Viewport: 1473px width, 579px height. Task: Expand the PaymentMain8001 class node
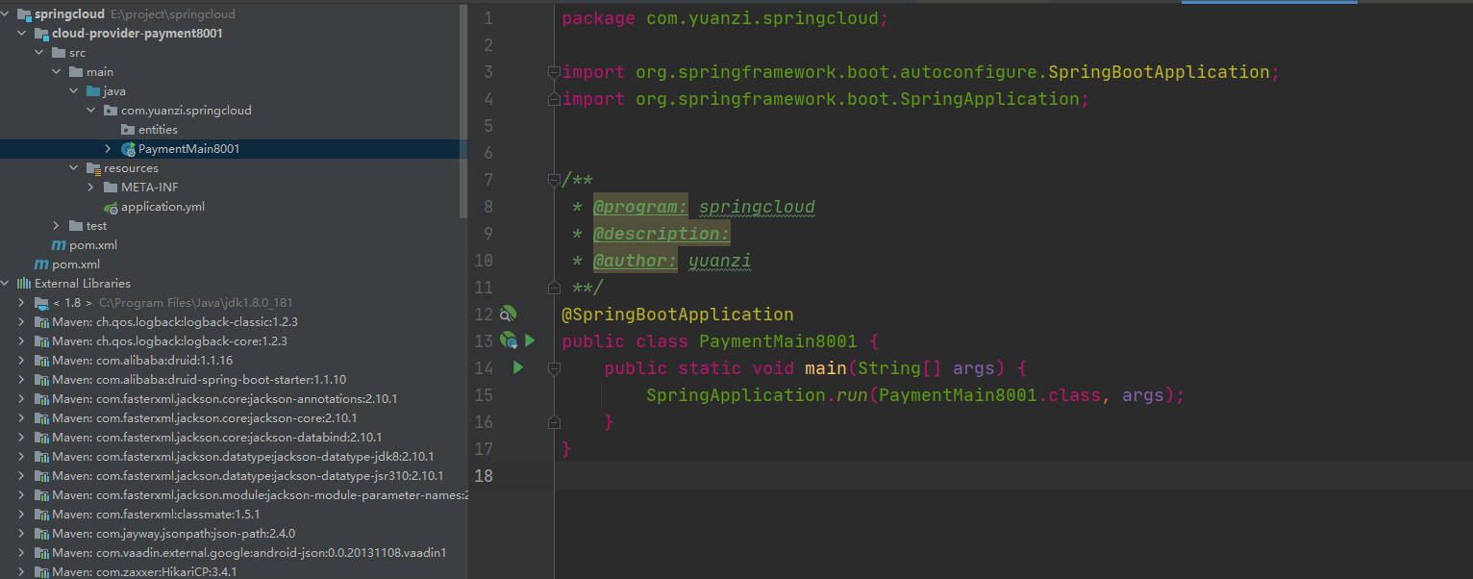pyautogui.click(x=109, y=149)
